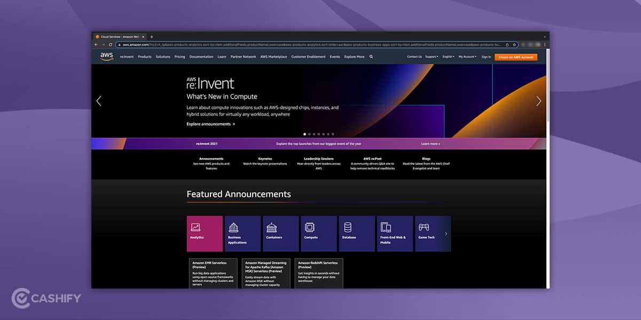Expand the Support dropdown
The height and width of the screenshot is (320, 641).
pyautogui.click(x=432, y=57)
